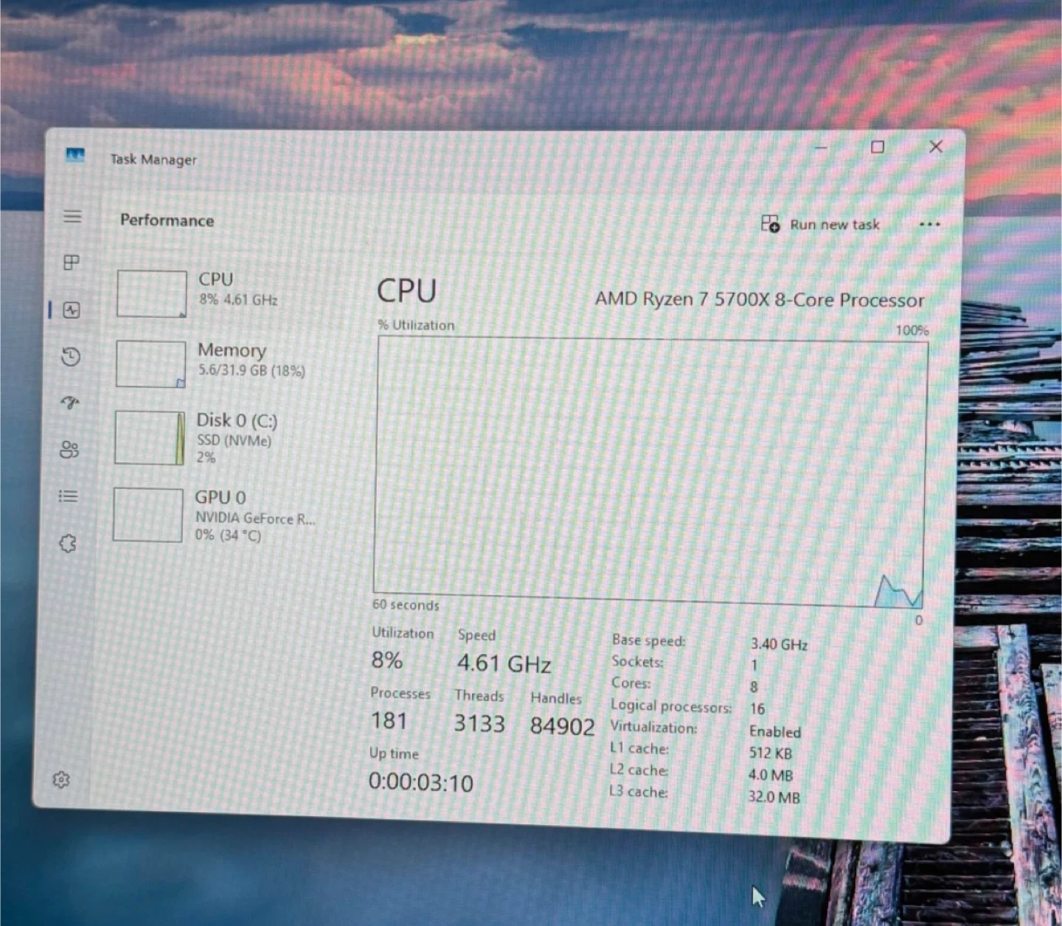Minimize the Task Manager window
Viewport: 1062px width, 926px height.
point(821,147)
